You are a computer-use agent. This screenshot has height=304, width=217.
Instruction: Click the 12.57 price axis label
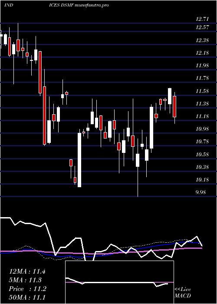coord(202,27)
